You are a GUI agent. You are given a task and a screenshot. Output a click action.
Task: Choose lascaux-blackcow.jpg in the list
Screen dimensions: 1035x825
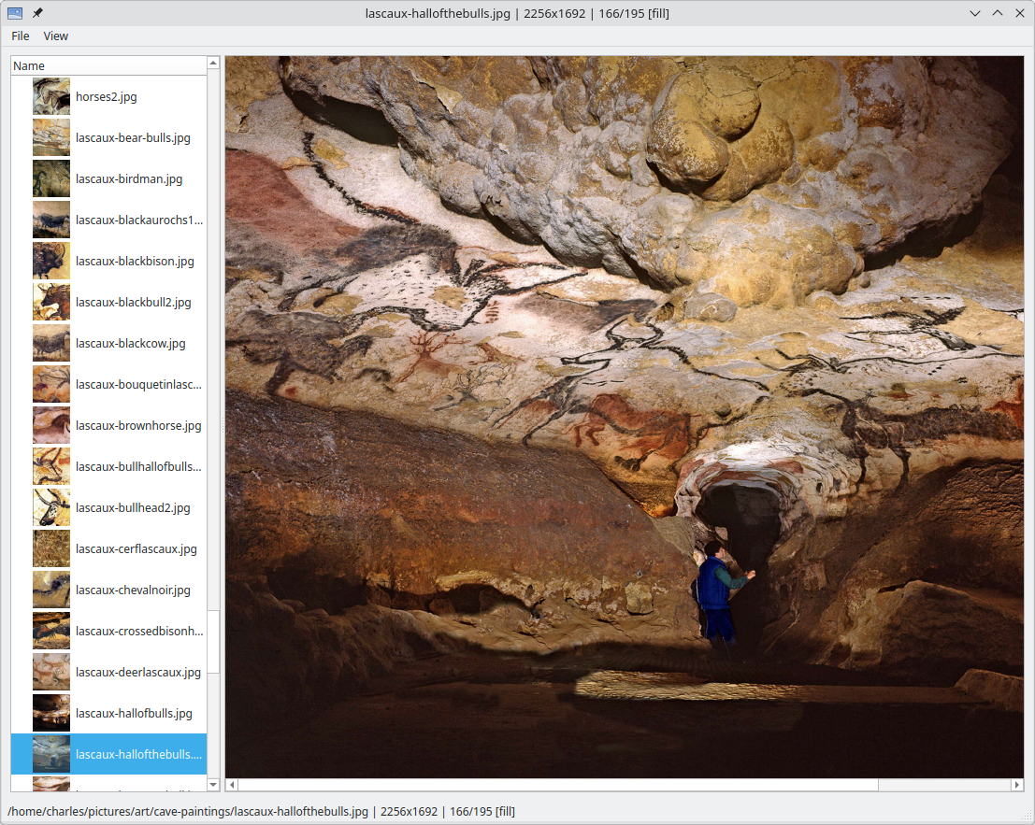[x=130, y=343]
